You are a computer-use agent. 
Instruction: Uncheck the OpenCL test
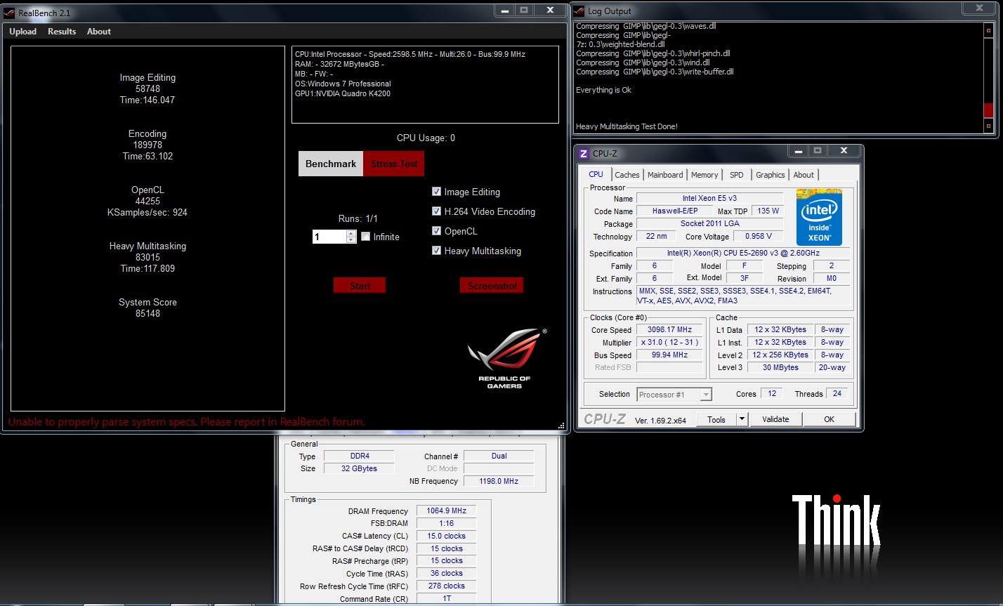coord(436,231)
